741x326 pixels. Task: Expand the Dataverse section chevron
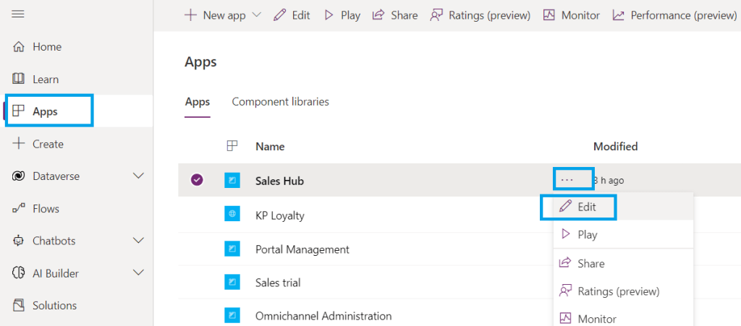pos(140,176)
